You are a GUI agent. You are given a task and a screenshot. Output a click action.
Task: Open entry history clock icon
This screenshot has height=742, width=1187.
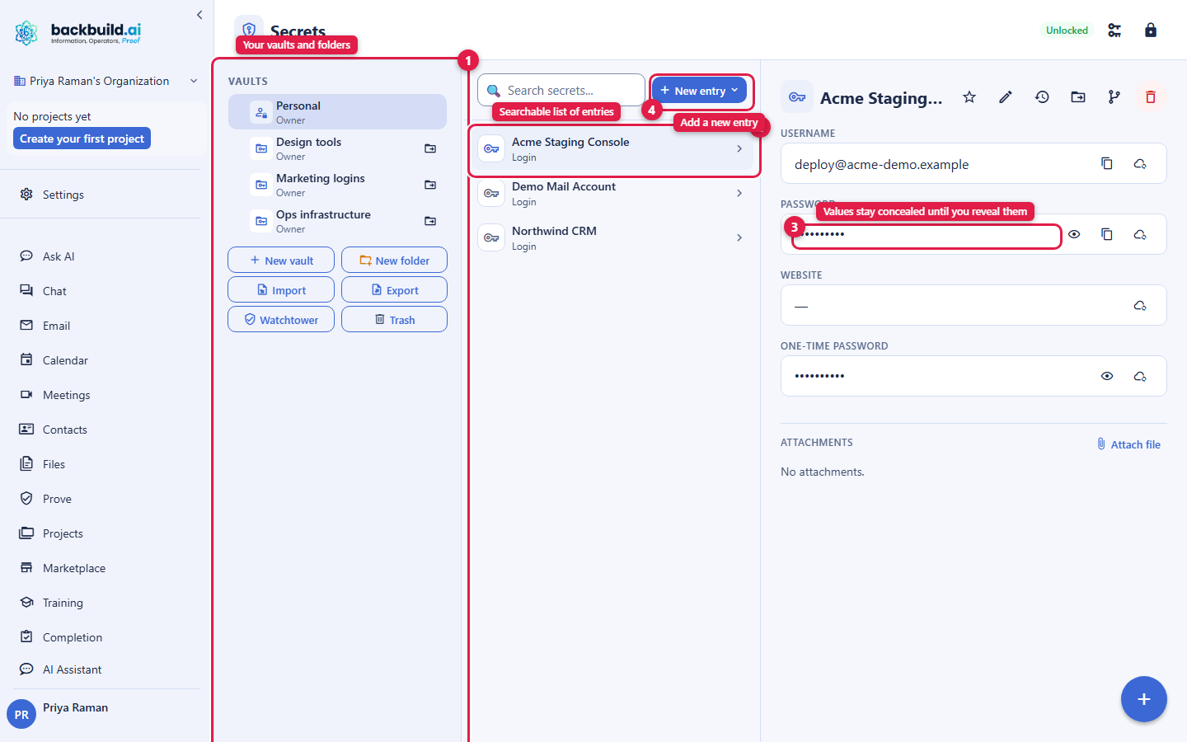coord(1042,97)
